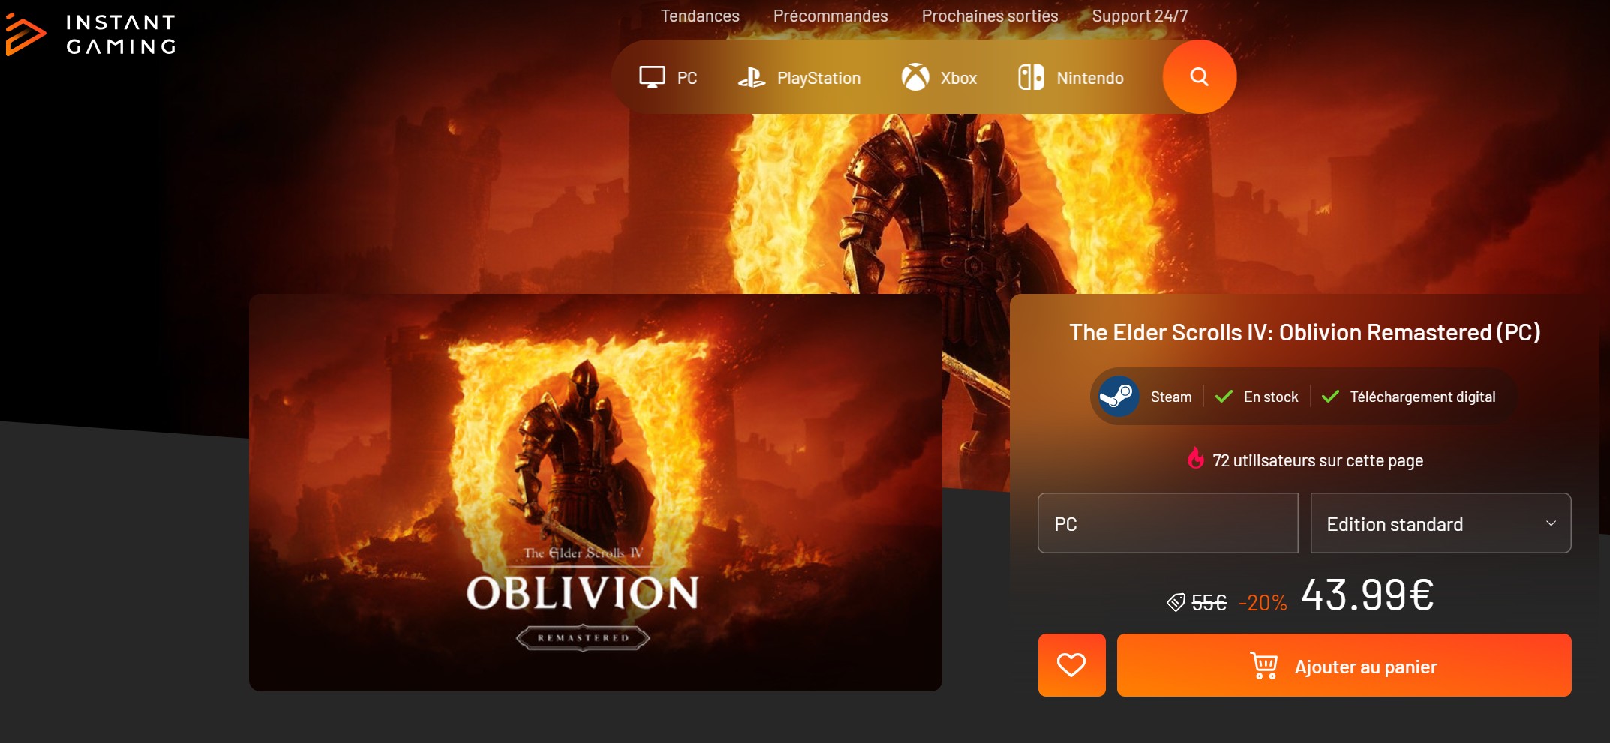Click the PC platform field
1610x743 pixels.
(x=1167, y=523)
